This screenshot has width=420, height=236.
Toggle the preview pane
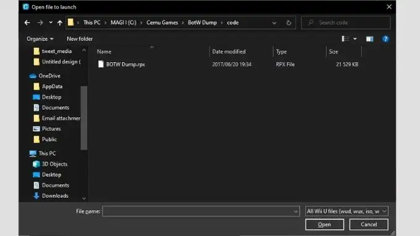[369, 39]
